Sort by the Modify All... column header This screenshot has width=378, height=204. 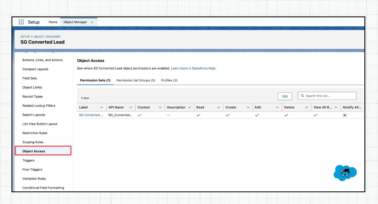352,107
